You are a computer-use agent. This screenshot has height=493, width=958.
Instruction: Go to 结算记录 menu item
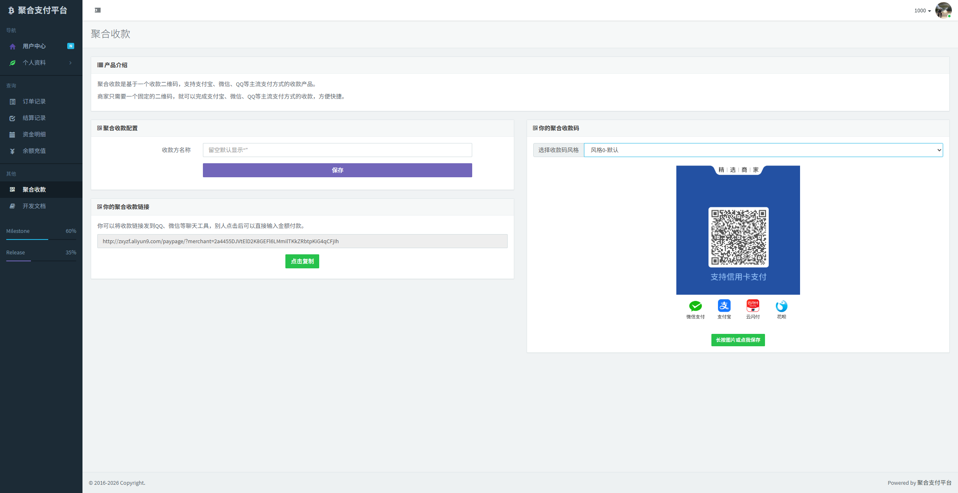34,118
